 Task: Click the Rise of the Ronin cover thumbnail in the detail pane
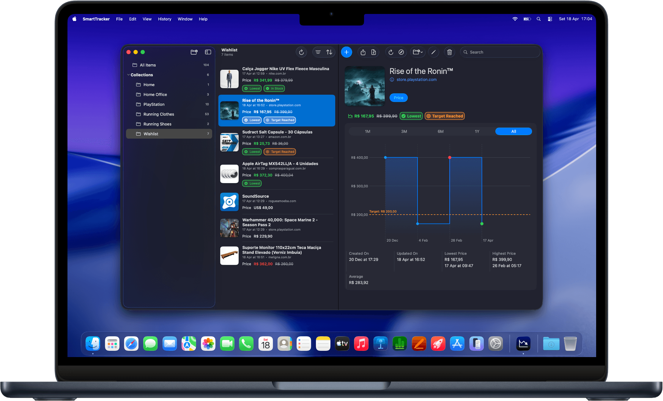pyautogui.click(x=365, y=86)
